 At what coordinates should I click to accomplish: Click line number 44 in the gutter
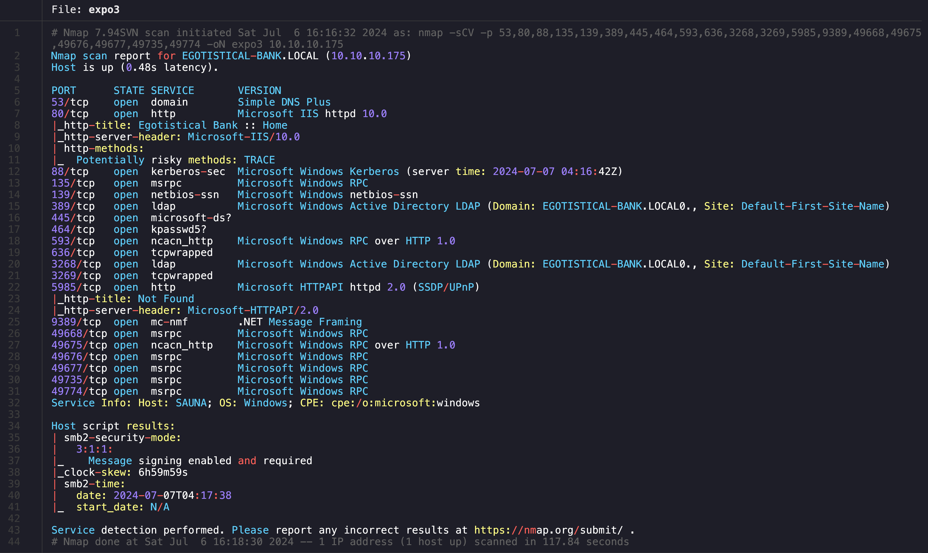(14, 541)
